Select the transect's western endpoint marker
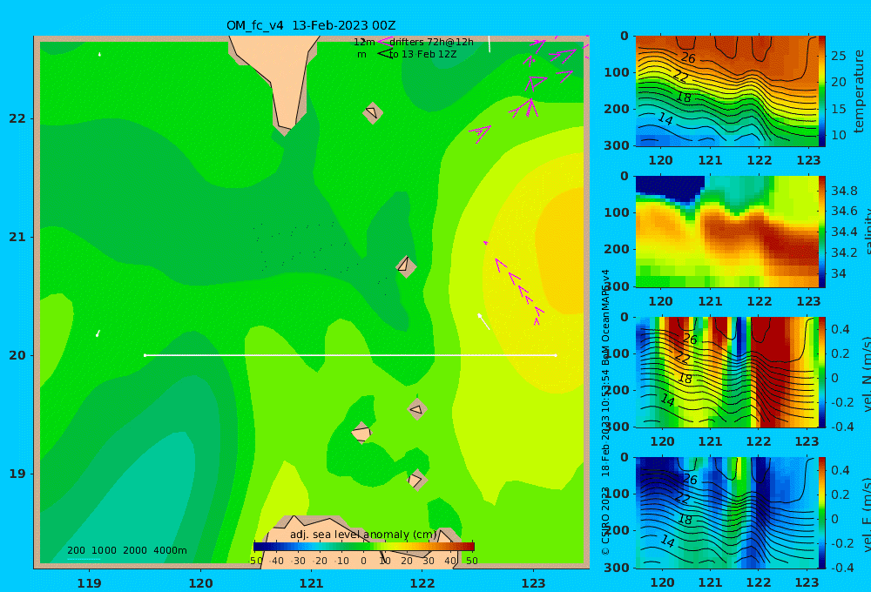871x592 pixels. 145,355
